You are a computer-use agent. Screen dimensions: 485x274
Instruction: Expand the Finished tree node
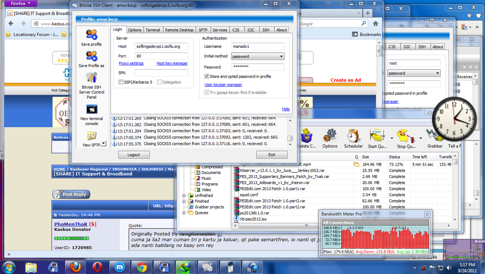tap(184, 201)
